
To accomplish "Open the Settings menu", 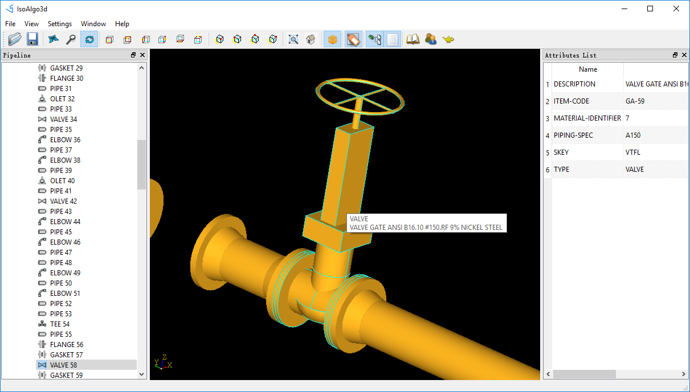I will (x=60, y=24).
